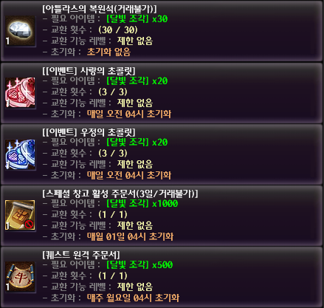Select the blue friendship chocolate icon
Image resolution: width=324 pixels, height=308 pixels.
tap(20, 154)
